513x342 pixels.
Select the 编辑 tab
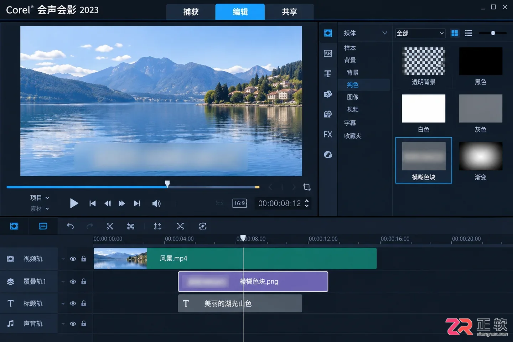(x=240, y=12)
